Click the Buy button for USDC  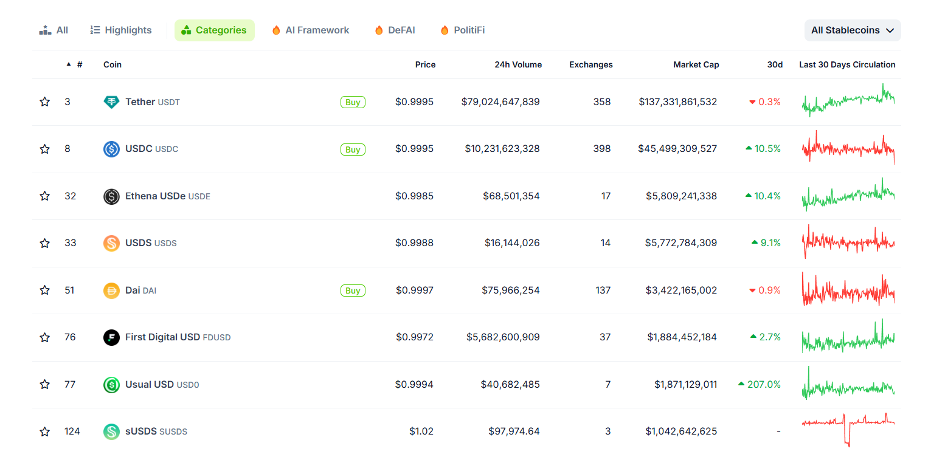353,150
